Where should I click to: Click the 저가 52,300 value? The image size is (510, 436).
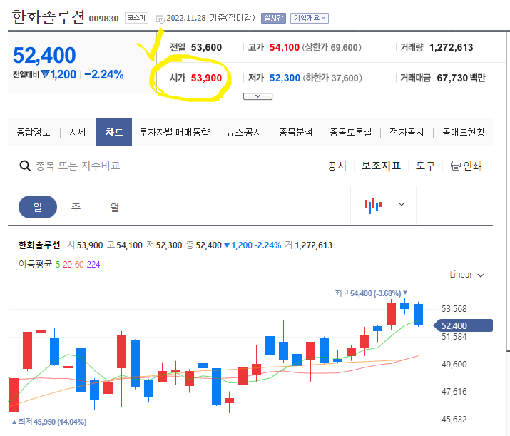[285, 78]
